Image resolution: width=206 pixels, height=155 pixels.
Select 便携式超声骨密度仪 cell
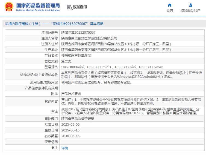click(76, 55)
